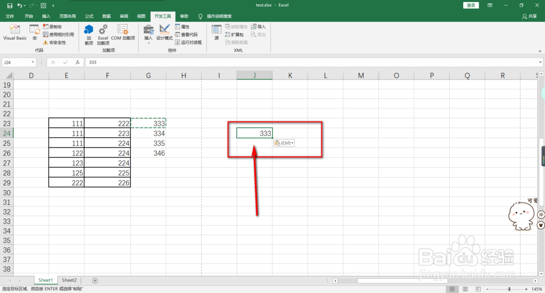Click zoom out minus button
The height and width of the screenshot is (293, 545).
point(488,289)
